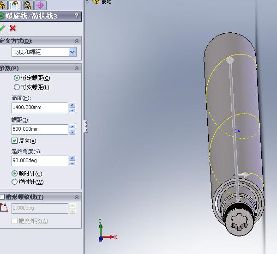Click the coordinate triad in the viewport

(108, 230)
